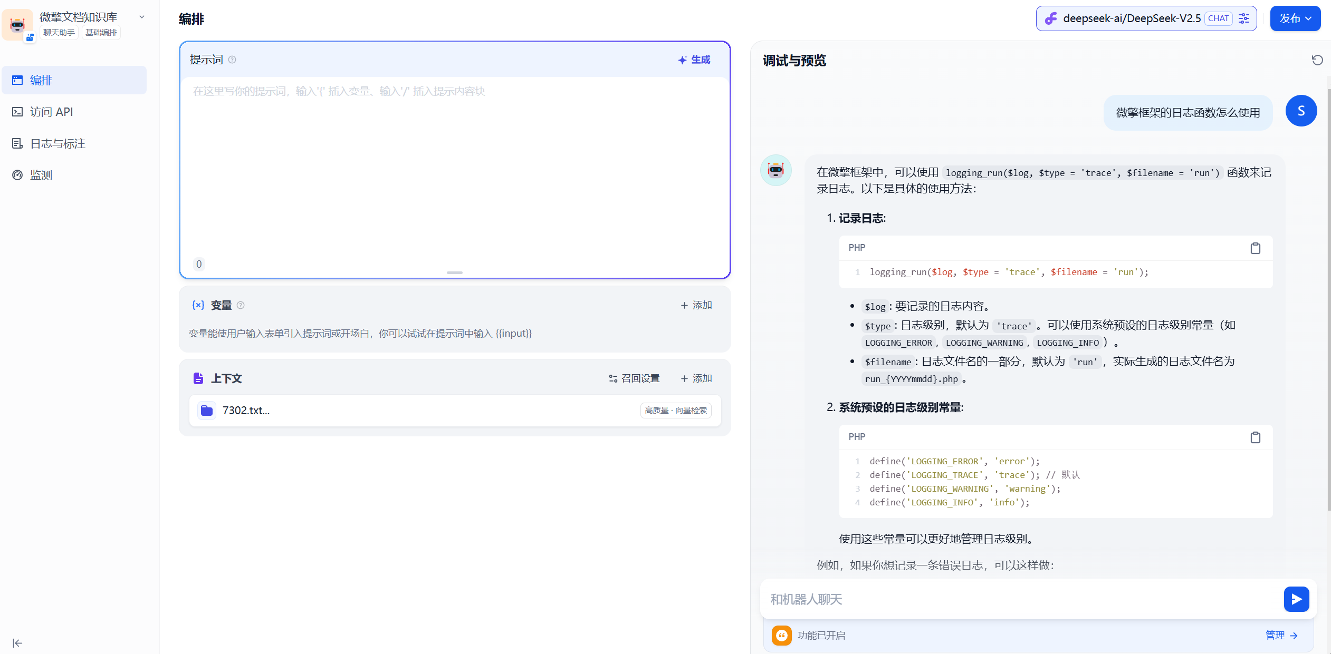Copy the first PHP code block
1331x654 pixels.
point(1256,248)
